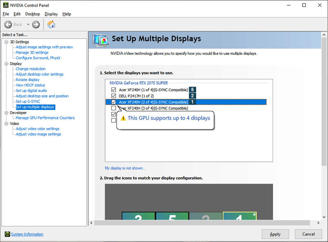
Task: Uncheck the DELL P2417H (1 of 2) display
Action: (114, 96)
